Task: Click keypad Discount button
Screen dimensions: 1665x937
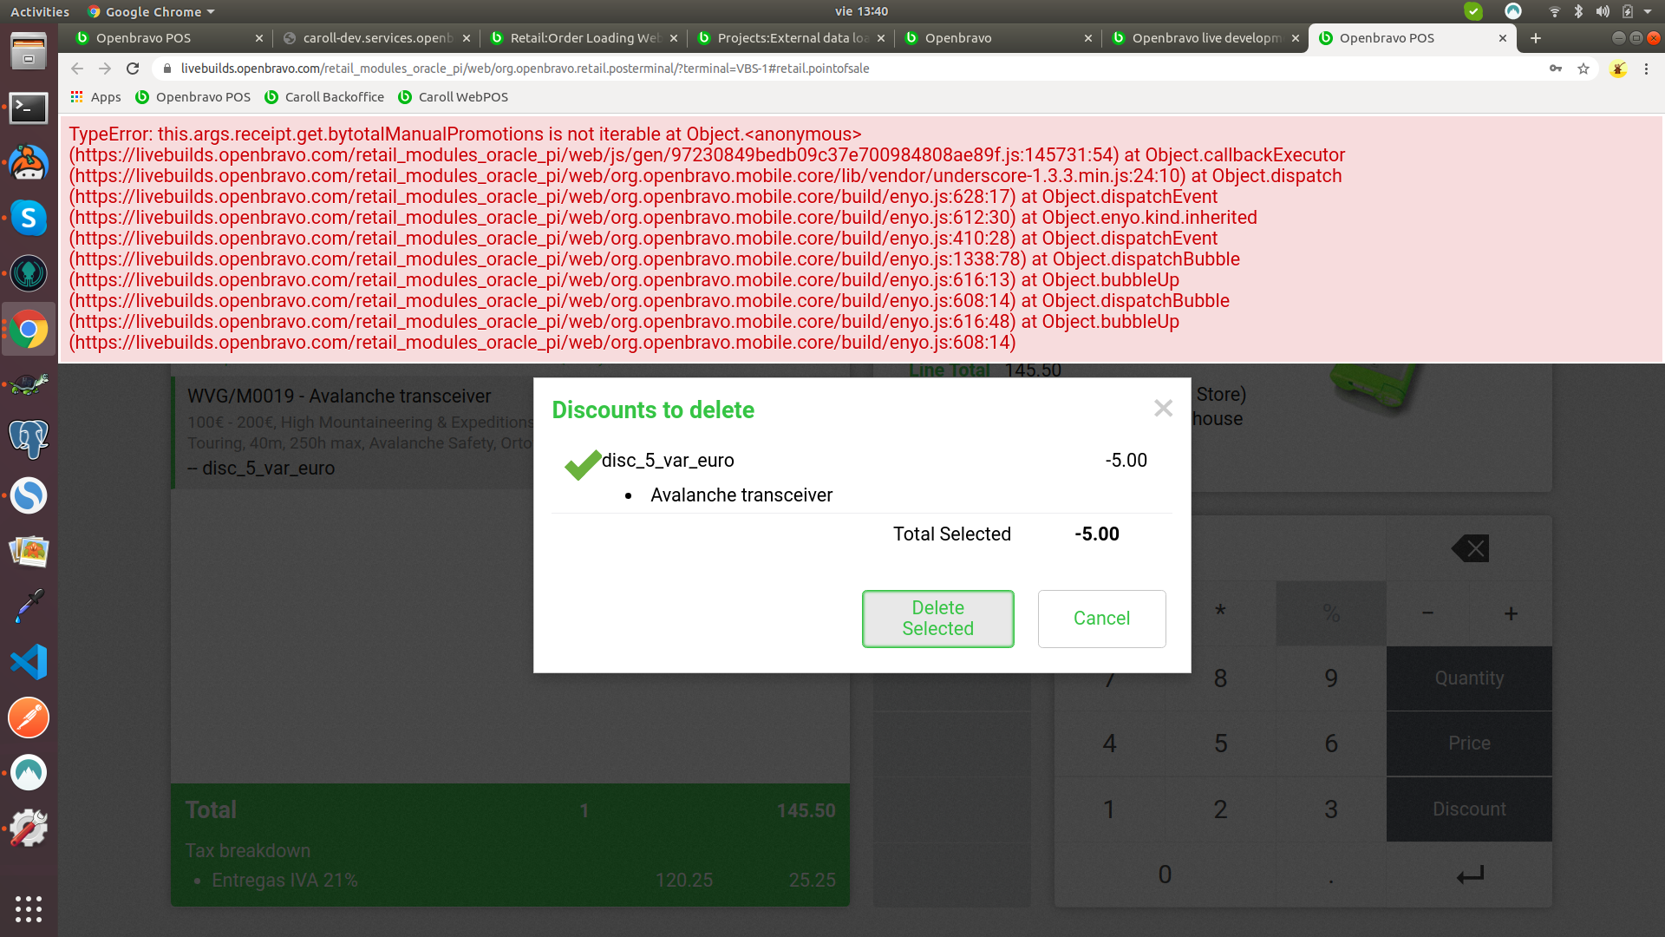Action: click(1469, 809)
